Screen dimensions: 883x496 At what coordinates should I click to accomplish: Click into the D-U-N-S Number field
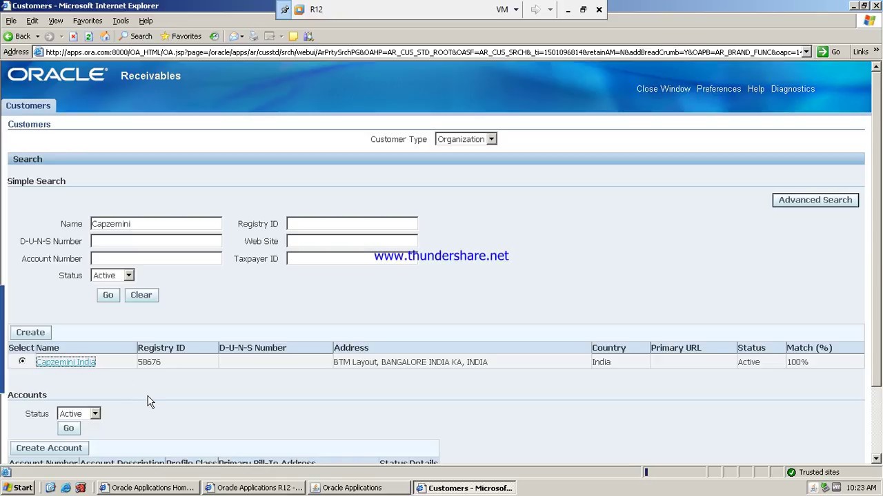point(157,241)
